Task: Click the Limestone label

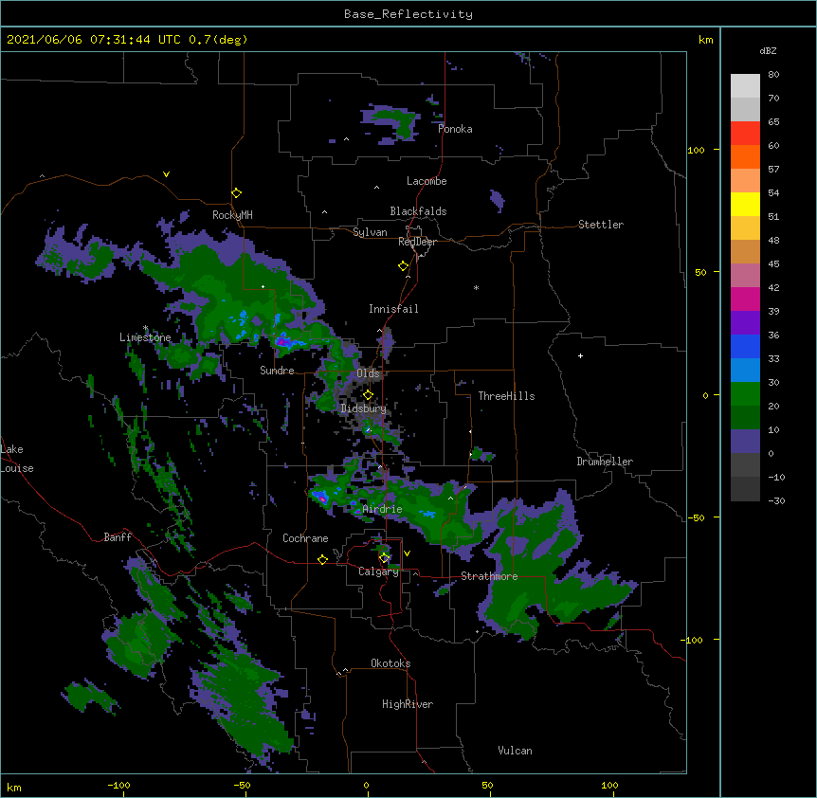Action: [145, 337]
